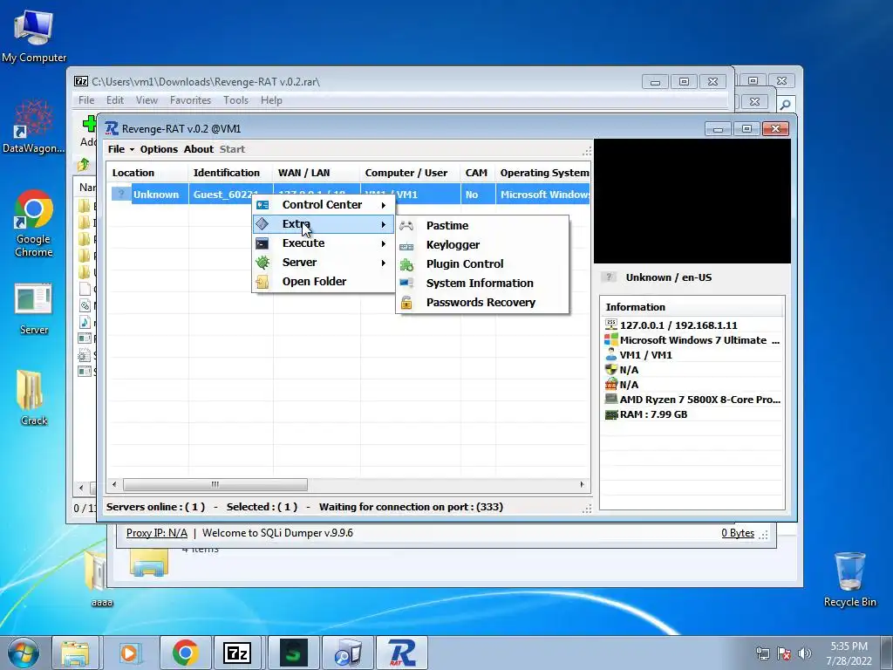
Task: Open the Options menu in Revenge-RAT
Action: [159, 149]
